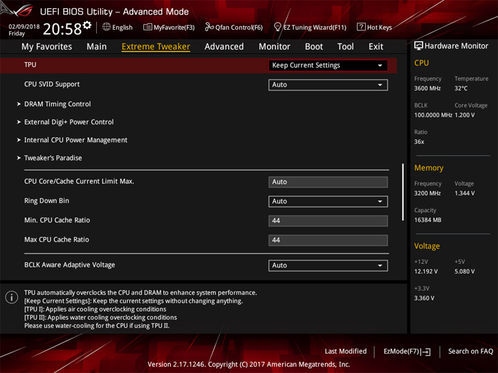Click the settings list vertical scrollbar
This screenshot has width=498, height=373.
point(403,192)
